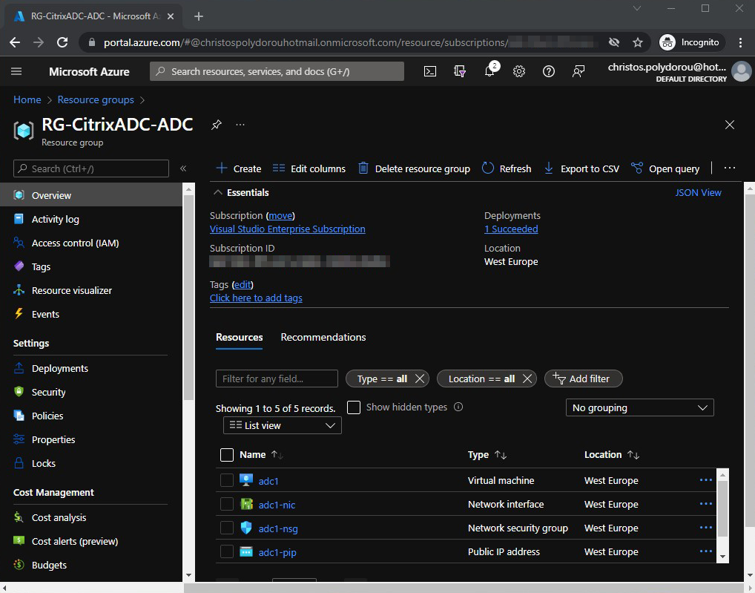Go to Resource groups breadcrumb
755x593 pixels.
tap(96, 99)
